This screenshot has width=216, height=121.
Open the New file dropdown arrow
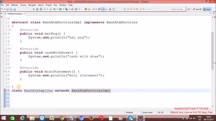pyautogui.click(x=4, y=9)
